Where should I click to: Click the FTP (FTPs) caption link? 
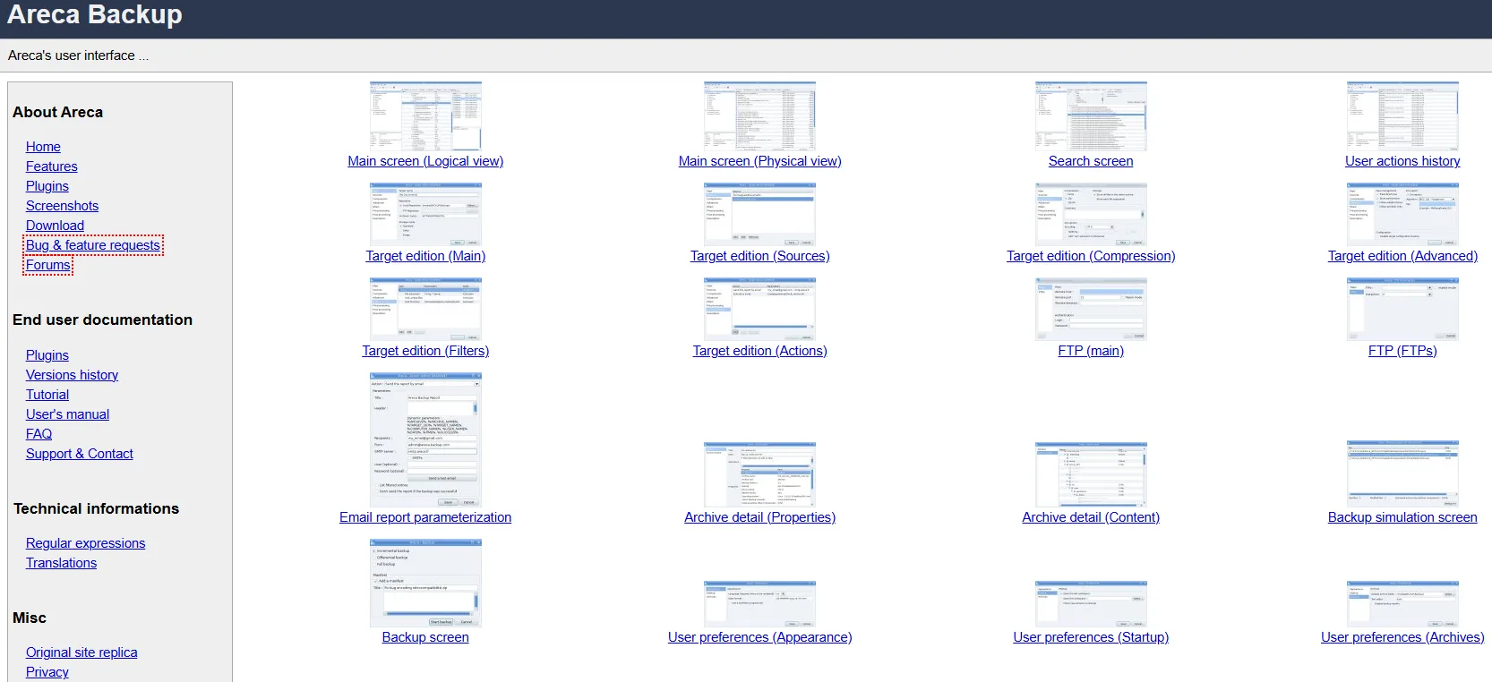point(1402,351)
